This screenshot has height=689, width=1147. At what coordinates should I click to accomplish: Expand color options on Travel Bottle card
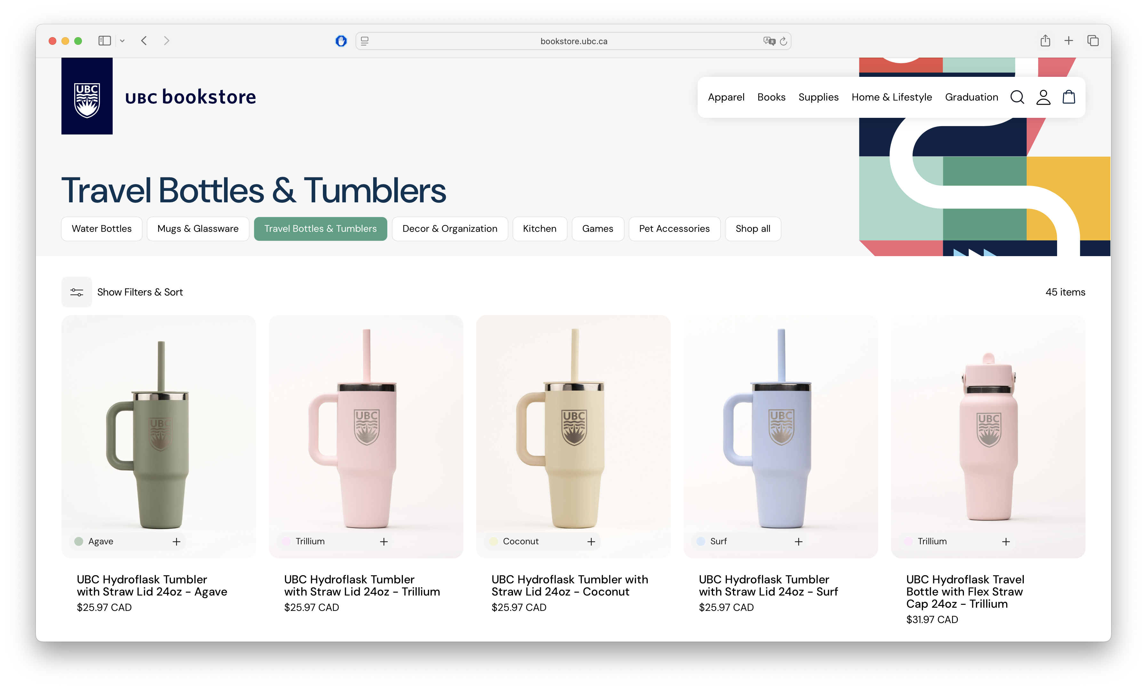[1006, 541]
